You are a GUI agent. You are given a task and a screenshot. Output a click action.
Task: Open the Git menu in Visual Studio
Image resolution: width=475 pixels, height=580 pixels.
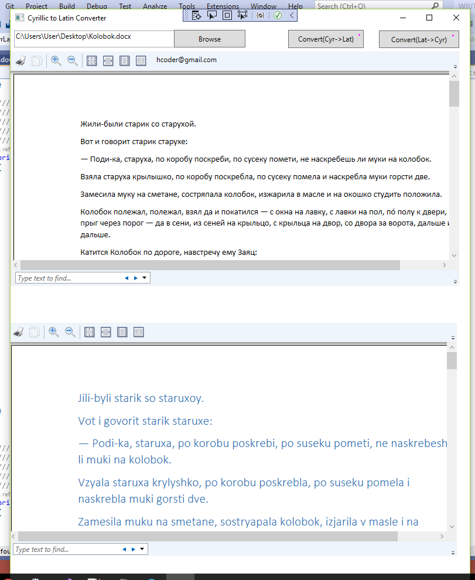9,6
